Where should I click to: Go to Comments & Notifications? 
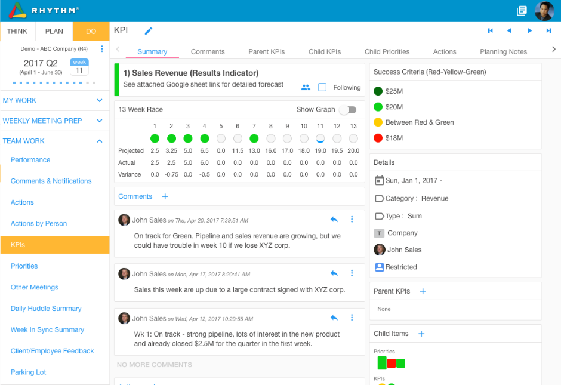[x=51, y=181]
